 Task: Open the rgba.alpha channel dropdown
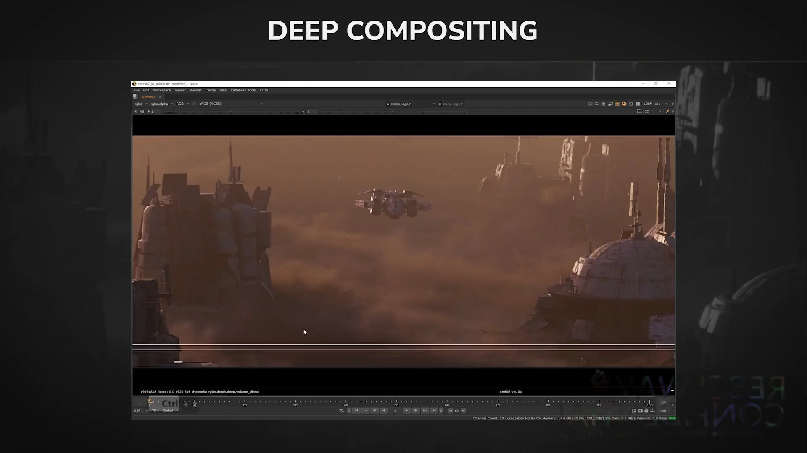tap(162, 104)
